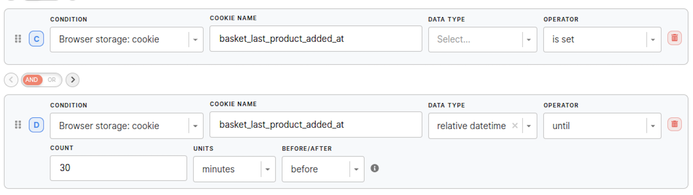Screen dimensions: 693x195
Task: Click the Count field containing 30
Action: tap(118, 168)
